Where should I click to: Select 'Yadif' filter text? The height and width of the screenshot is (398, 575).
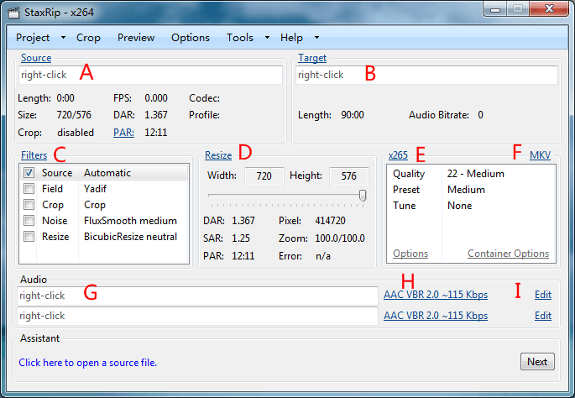pos(95,189)
